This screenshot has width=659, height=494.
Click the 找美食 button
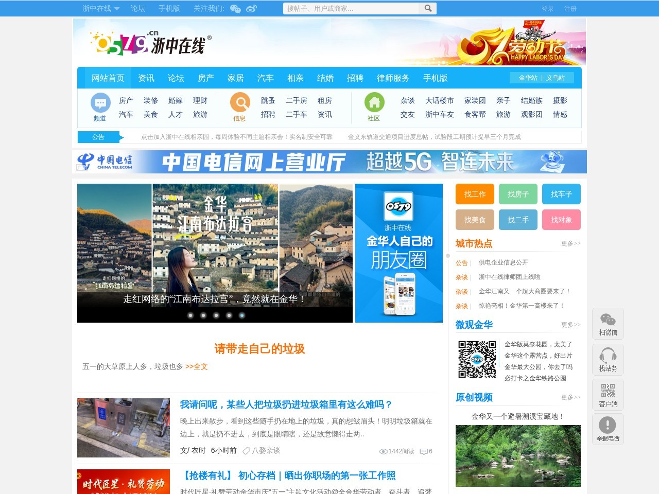pos(475,220)
